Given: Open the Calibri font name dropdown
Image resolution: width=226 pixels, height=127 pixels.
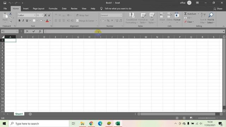Looking at the screenshot, I should pos(35,15).
